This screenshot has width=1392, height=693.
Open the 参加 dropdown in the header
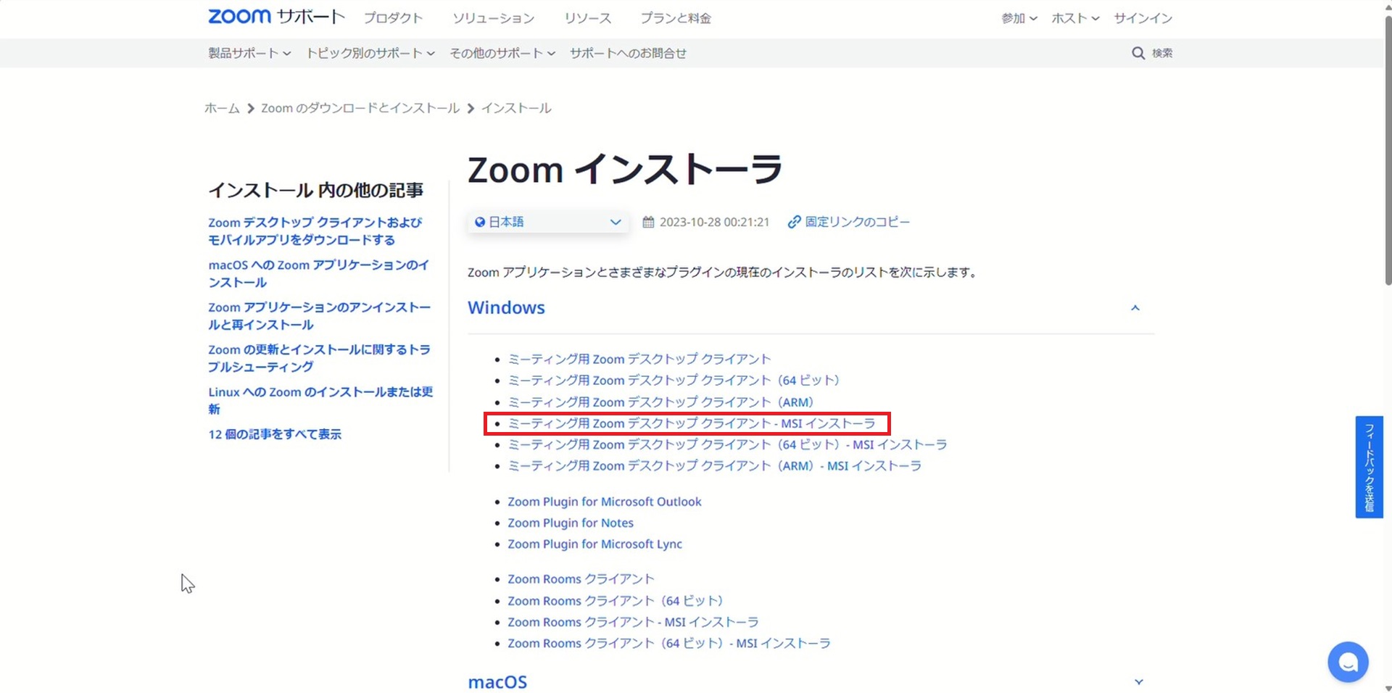(1019, 18)
